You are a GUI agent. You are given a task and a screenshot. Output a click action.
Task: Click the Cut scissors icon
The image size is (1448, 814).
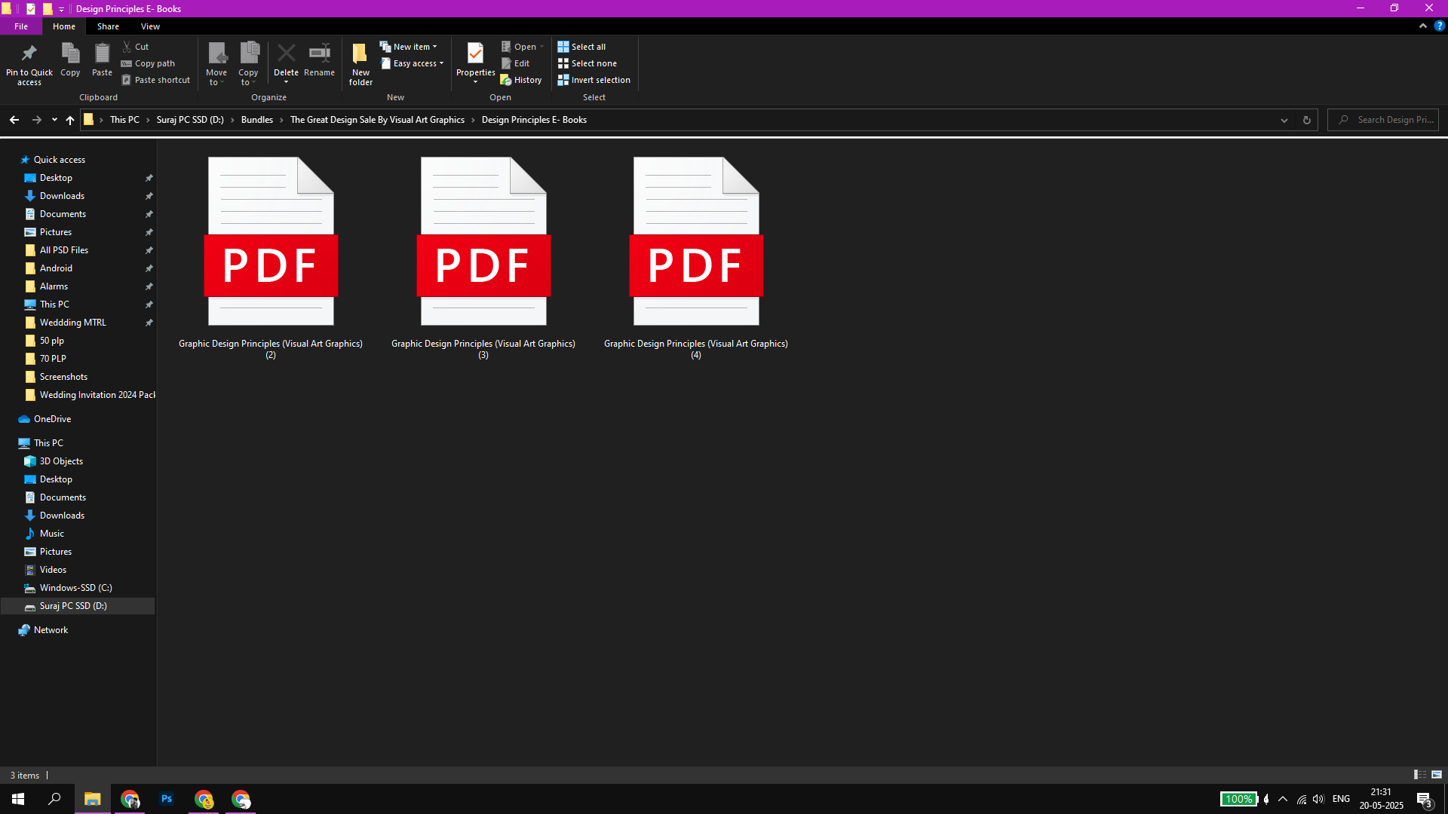[x=127, y=47]
